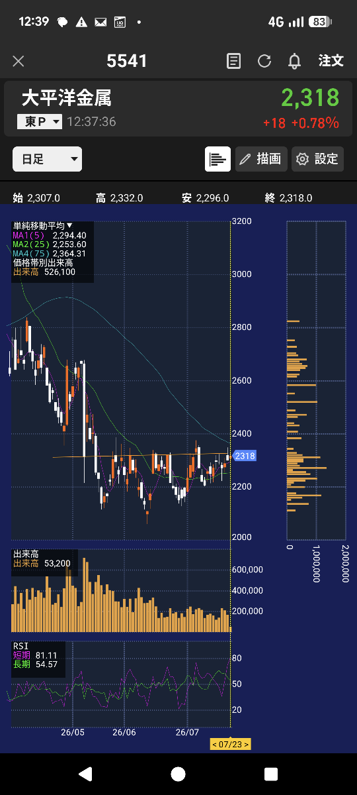Tap the 2,318 current price
Image resolution: width=357 pixels, height=795 pixels.
(310, 98)
